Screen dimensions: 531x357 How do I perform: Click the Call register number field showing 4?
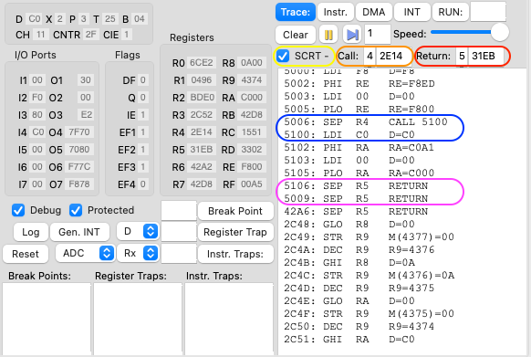click(x=370, y=56)
